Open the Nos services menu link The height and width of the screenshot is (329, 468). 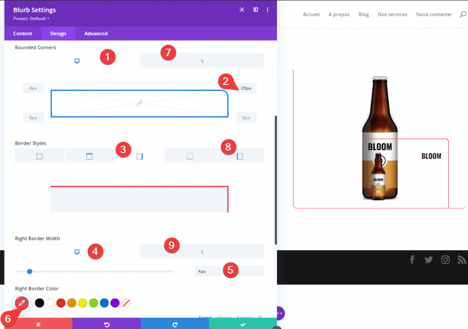[393, 14]
